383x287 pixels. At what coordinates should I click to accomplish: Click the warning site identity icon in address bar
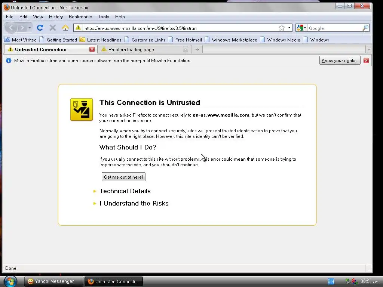coord(78,28)
